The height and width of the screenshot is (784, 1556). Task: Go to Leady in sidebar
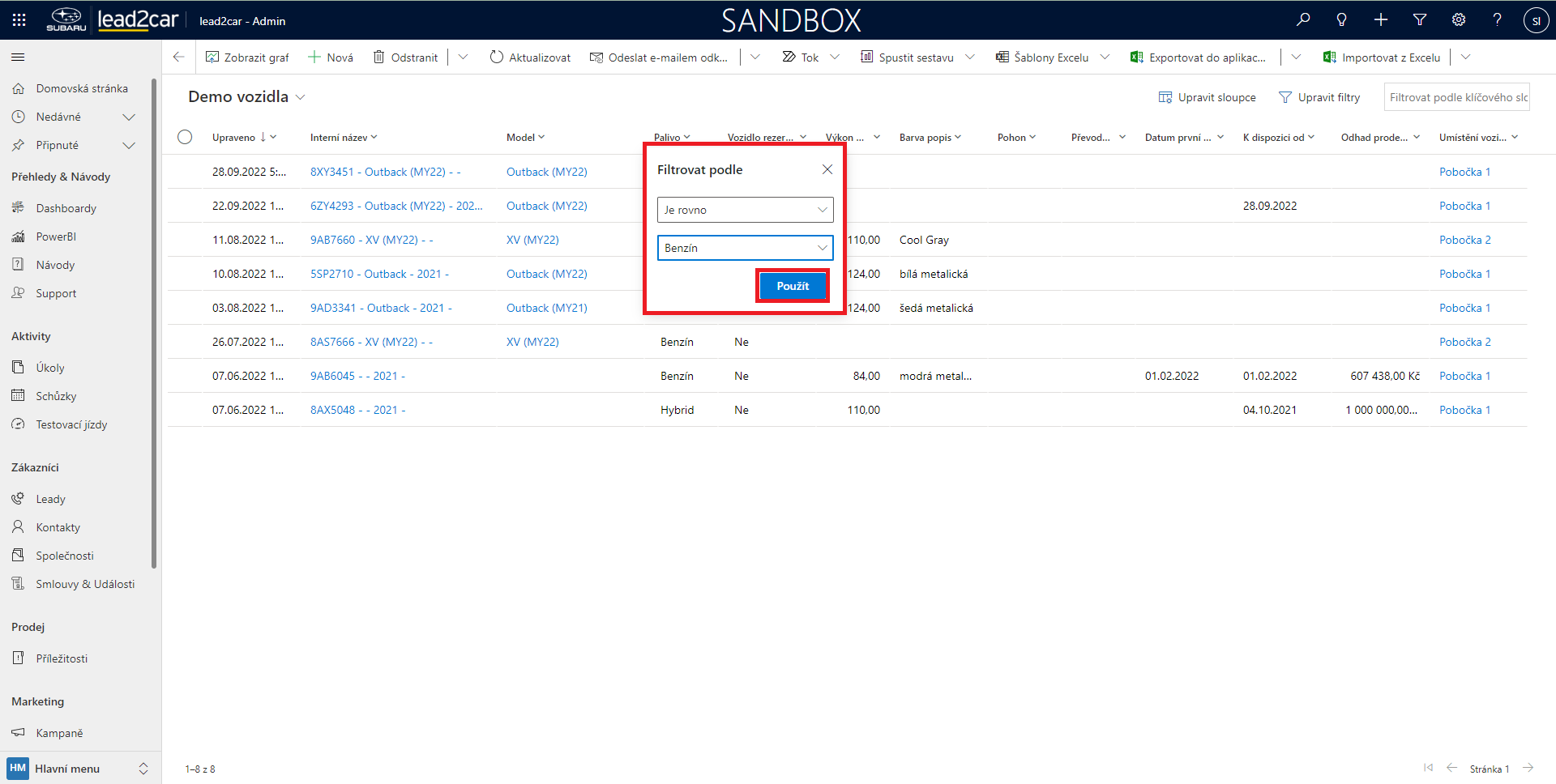tap(50, 499)
